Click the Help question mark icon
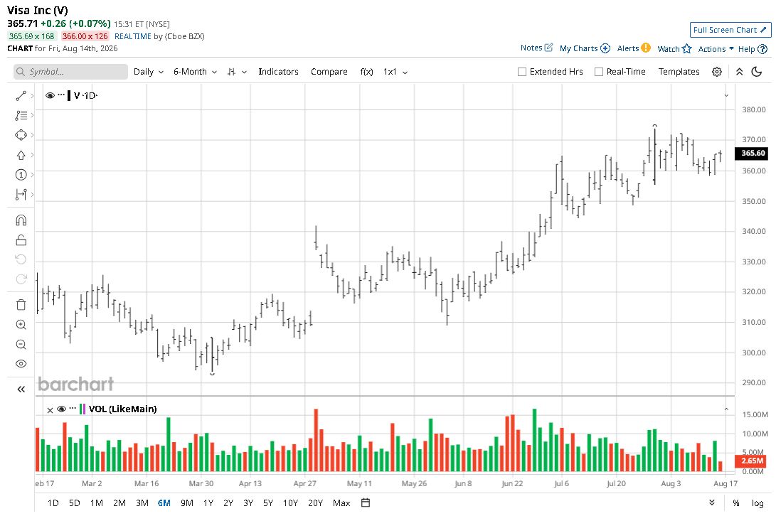 [x=762, y=49]
